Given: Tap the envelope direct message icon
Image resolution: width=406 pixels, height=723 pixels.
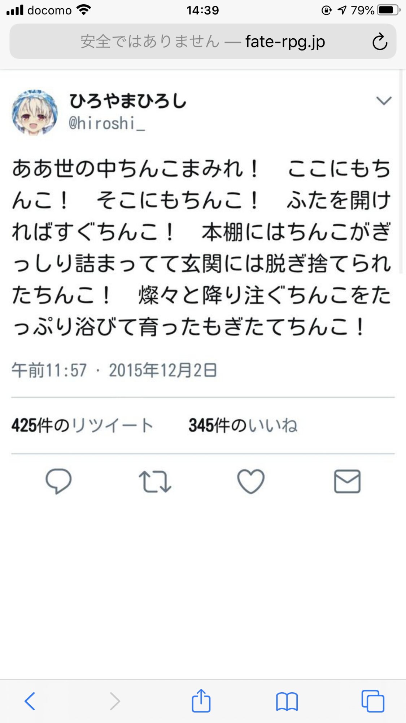Looking at the screenshot, I should pos(347,482).
